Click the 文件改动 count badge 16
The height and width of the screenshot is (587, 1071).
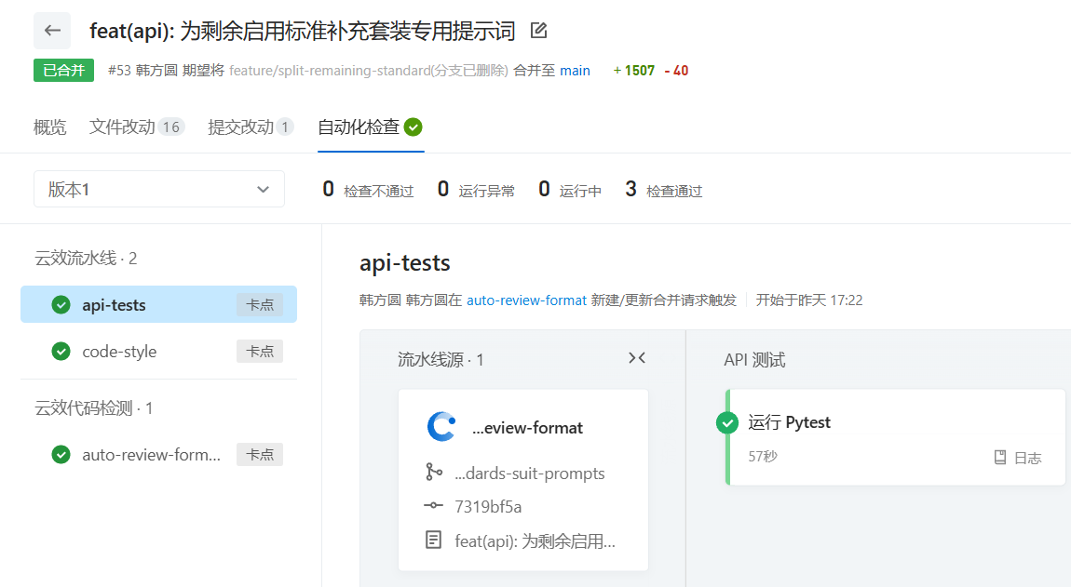[x=170, y=127]
